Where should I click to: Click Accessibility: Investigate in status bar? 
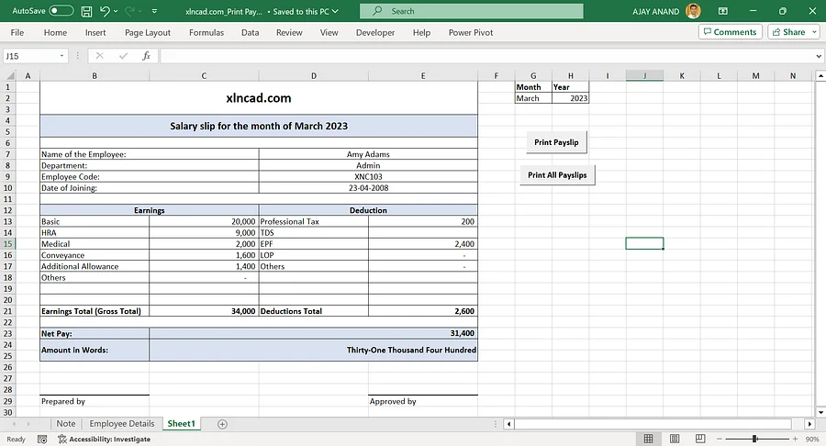105,440
